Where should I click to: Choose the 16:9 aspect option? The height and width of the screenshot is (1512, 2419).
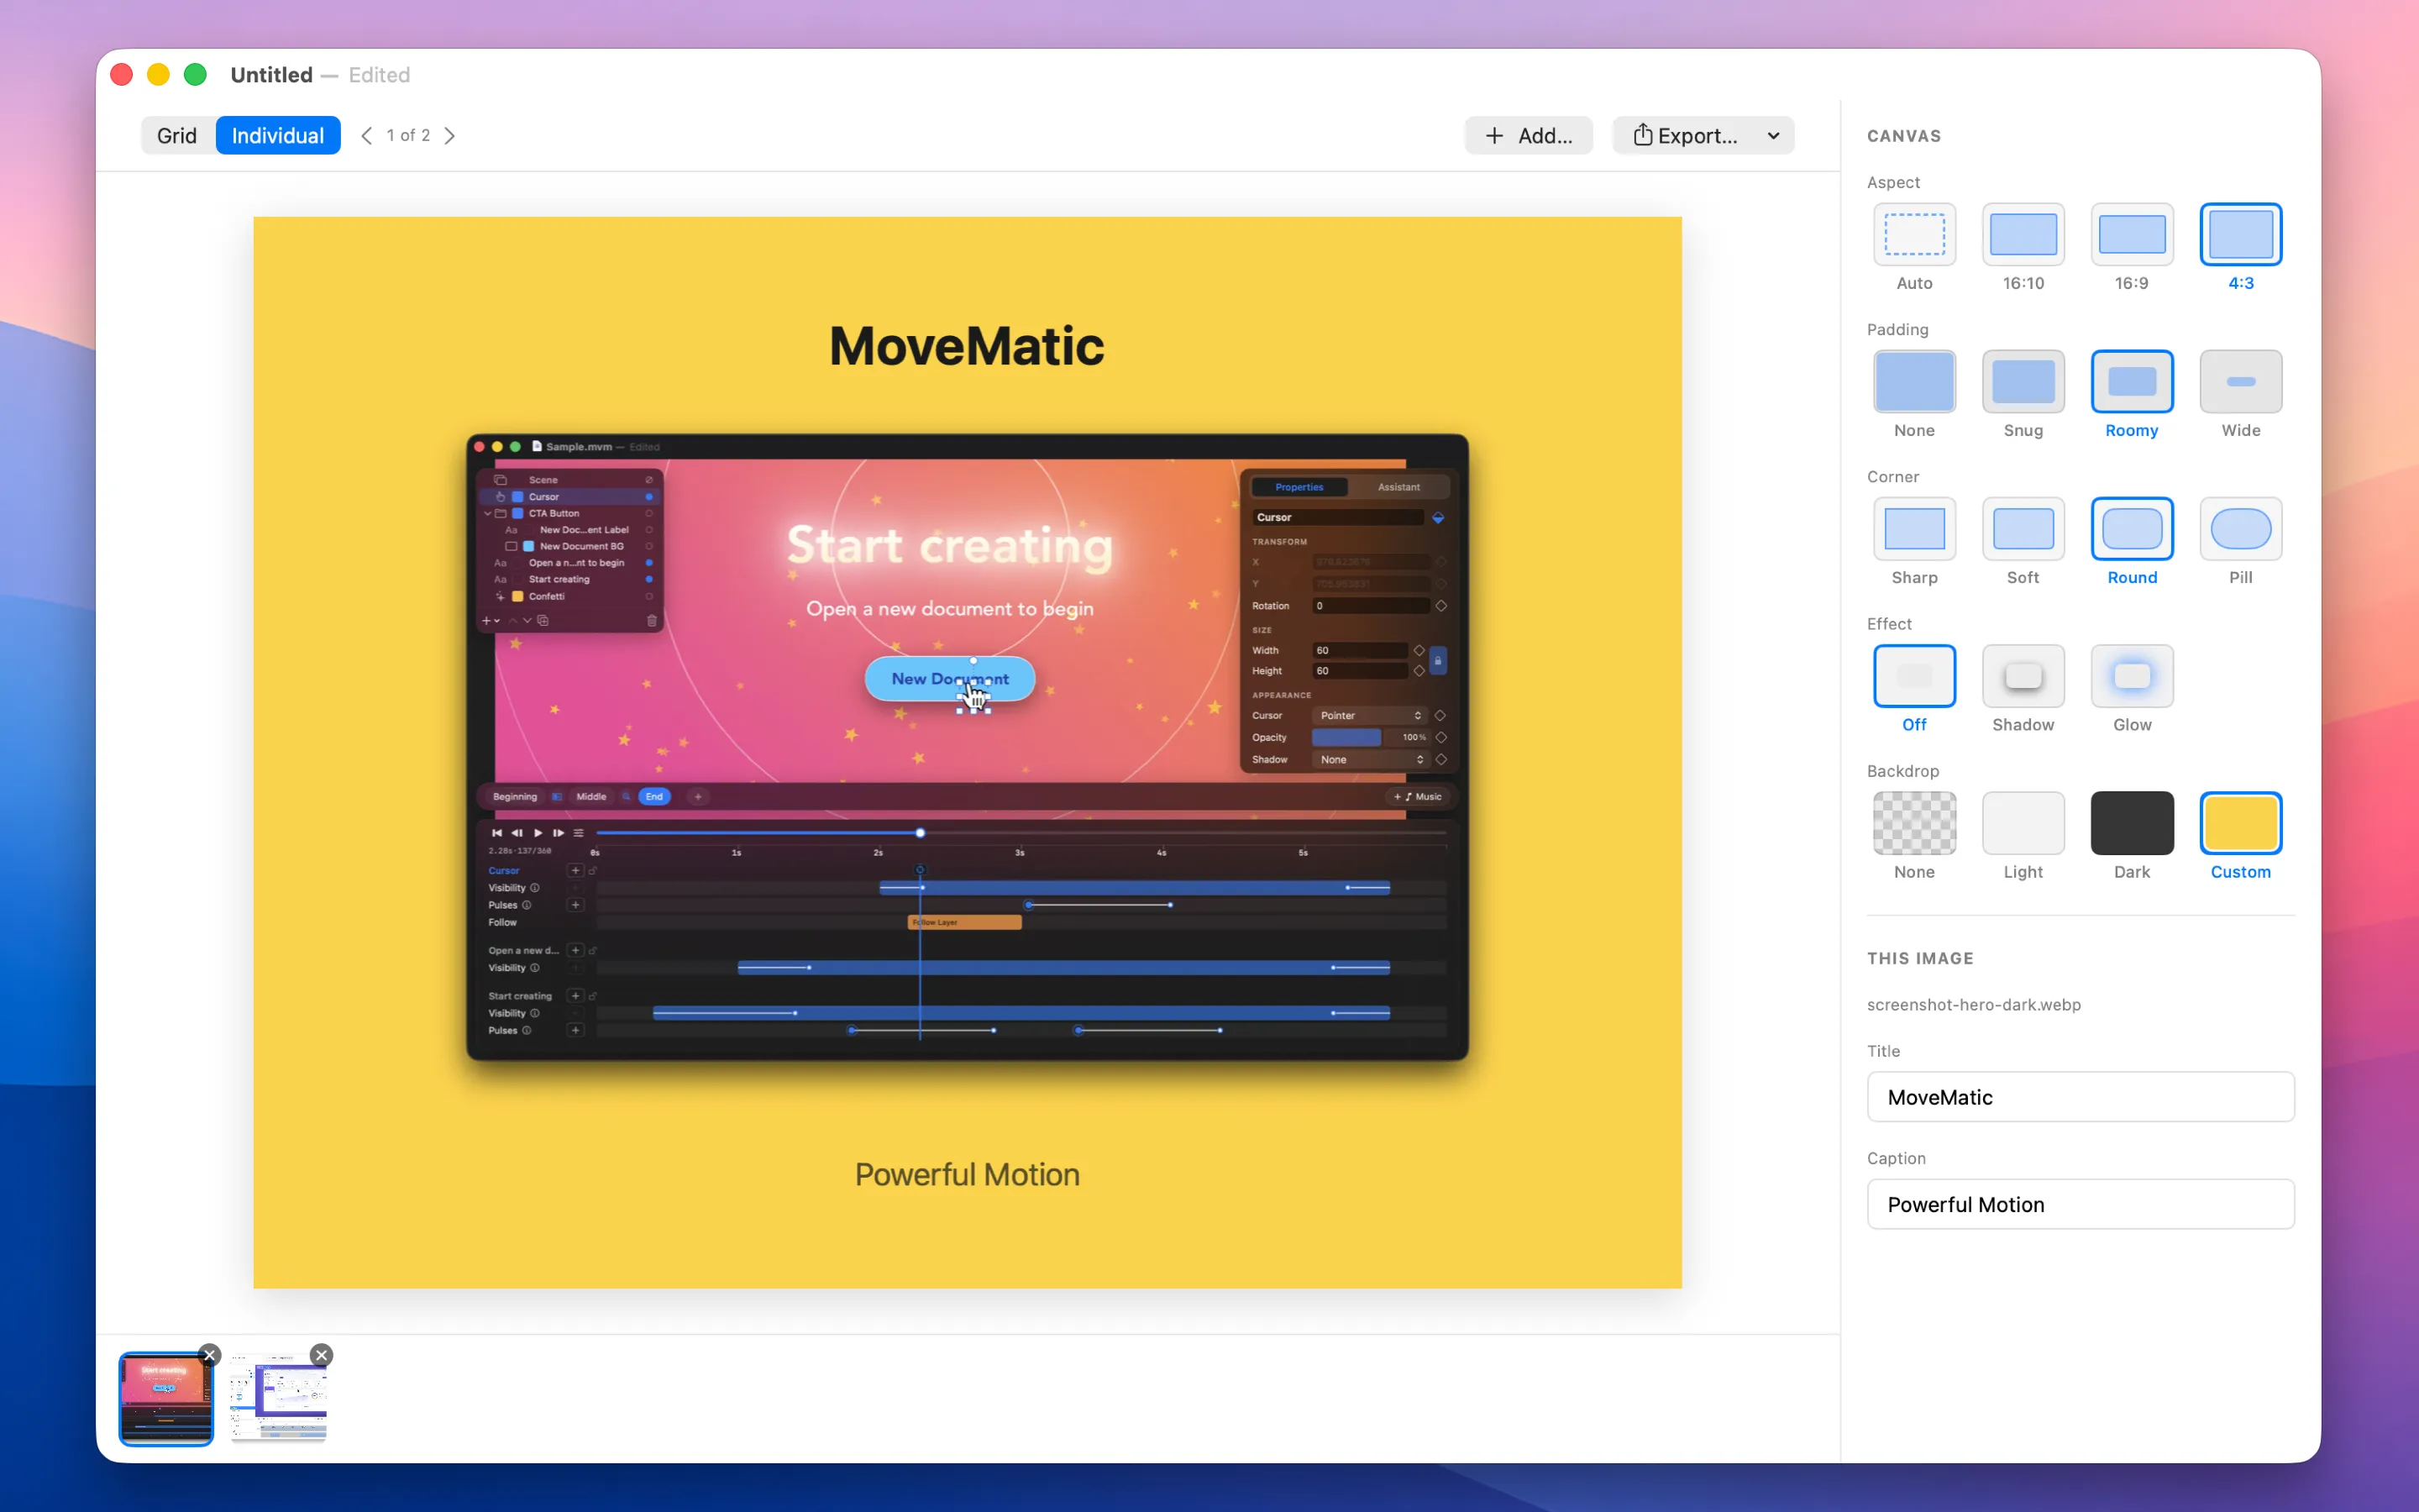(2131, 234)
